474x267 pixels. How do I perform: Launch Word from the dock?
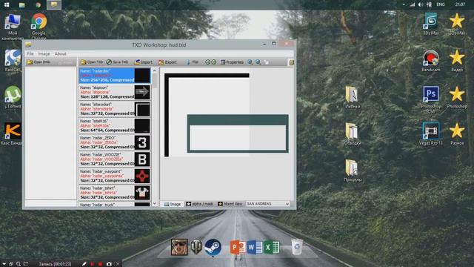click(x=255, y=247)
